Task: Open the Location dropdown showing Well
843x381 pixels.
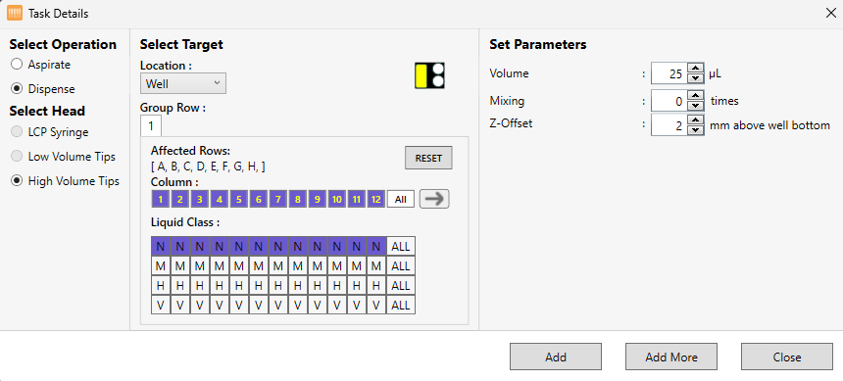Action: click(182, 84)
